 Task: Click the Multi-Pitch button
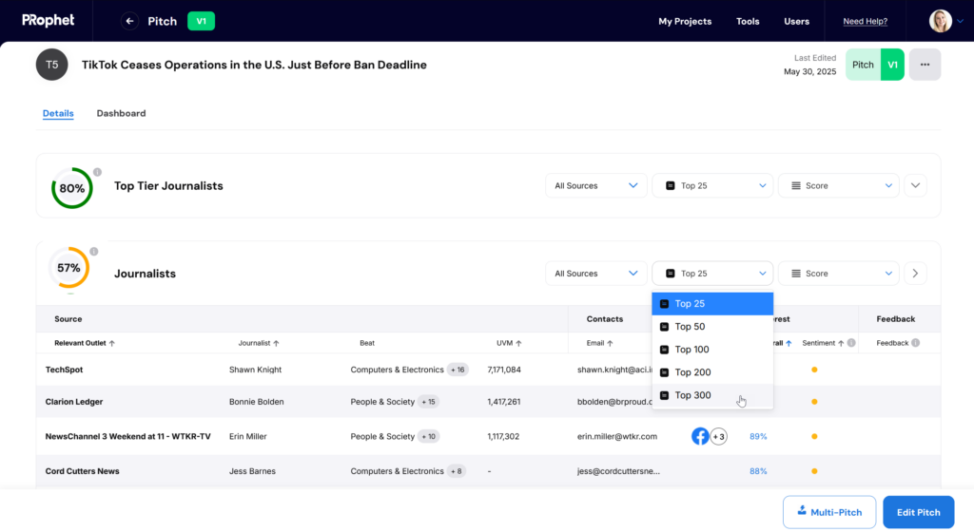[x=829, y=512]
